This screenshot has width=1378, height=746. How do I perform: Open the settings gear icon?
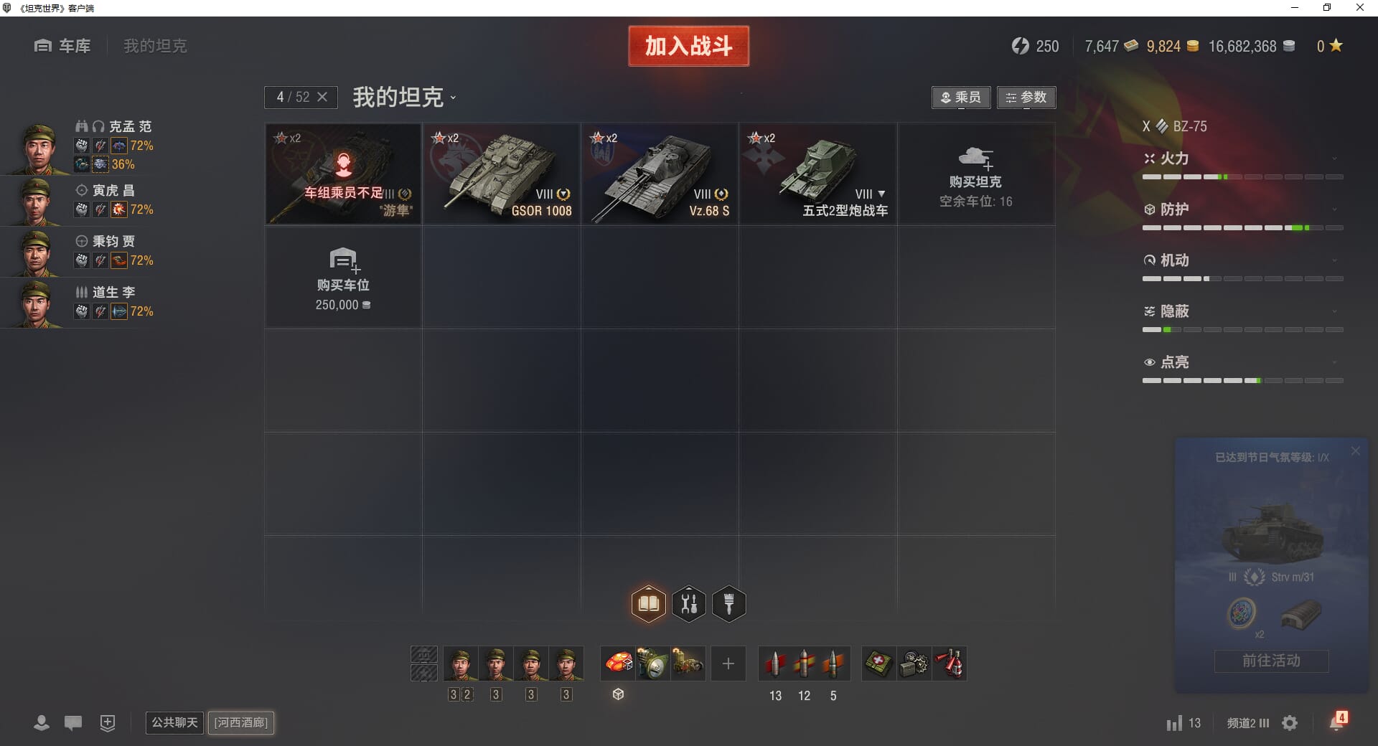tap(1290, 723)
